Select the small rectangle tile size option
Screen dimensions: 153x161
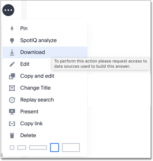[22, 148]
